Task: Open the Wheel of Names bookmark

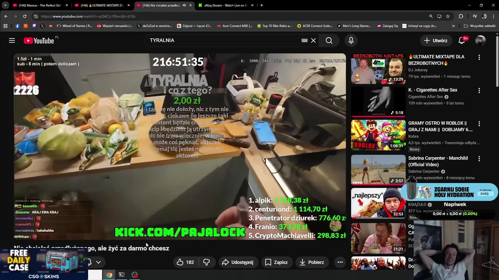Action: pyautogui.click(x=74, y=26)
